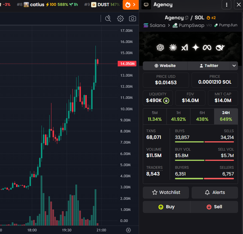Click the #2 trending flame badge

pos(211,18)
